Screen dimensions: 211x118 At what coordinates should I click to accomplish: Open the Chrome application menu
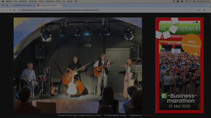(x=9, y=1)
